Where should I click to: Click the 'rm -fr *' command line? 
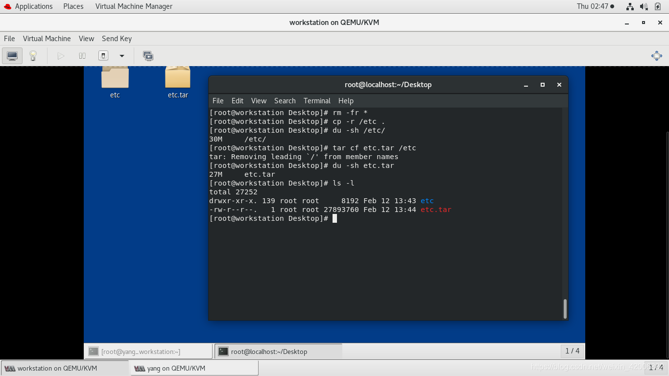pos(288,113)
